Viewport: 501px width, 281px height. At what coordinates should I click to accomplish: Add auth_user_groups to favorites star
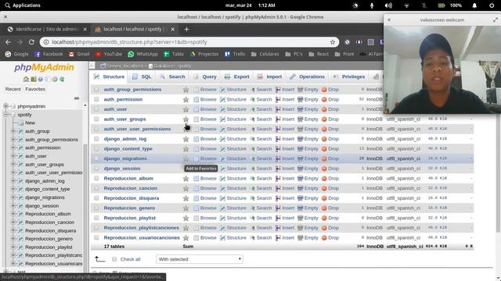pos(186,119)
